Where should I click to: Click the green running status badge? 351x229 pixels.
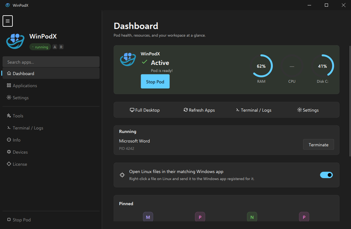tap(40, 47)
